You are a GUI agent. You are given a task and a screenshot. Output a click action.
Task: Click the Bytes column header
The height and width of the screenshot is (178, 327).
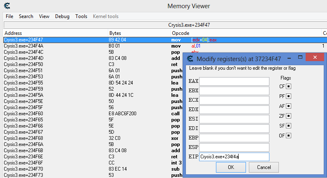[x=139, y=33]
